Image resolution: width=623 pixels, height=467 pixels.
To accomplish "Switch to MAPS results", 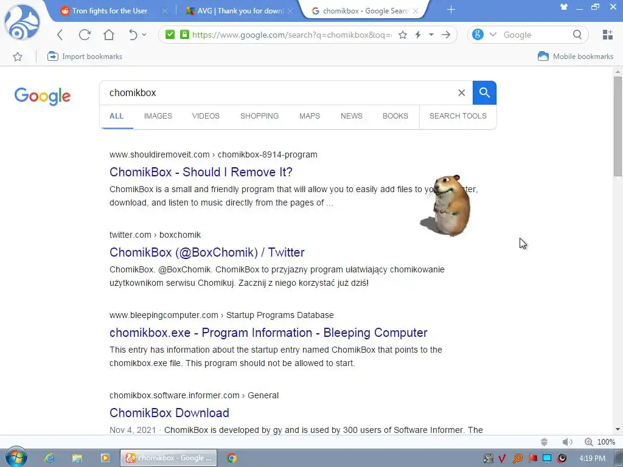I will 310,116.
